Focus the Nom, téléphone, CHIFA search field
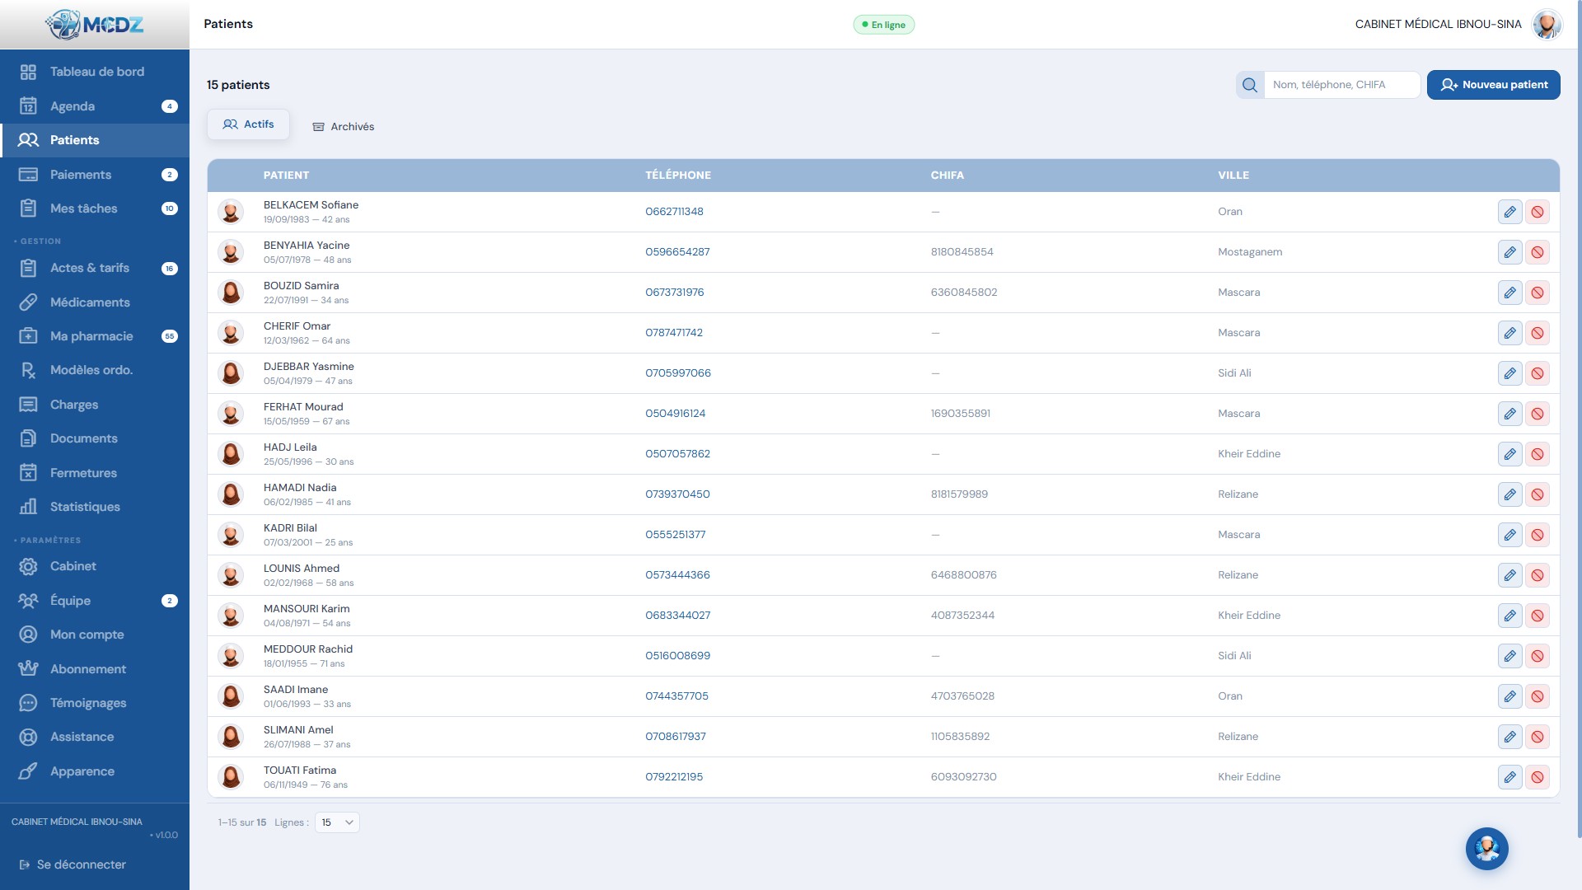1582x890 pixels. [x=1342, y=85]
